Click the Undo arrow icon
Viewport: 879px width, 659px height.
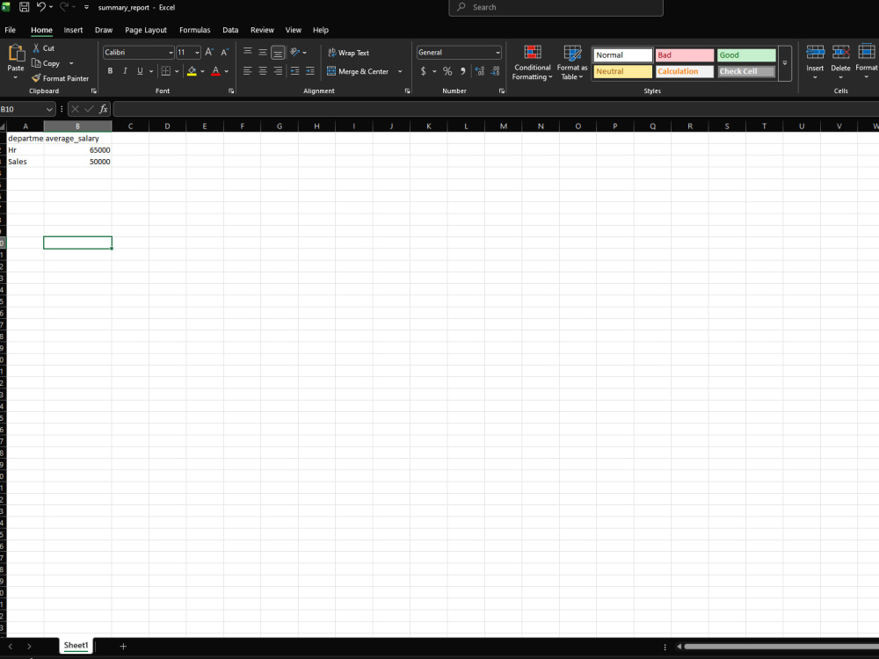[x=41, y=7]
